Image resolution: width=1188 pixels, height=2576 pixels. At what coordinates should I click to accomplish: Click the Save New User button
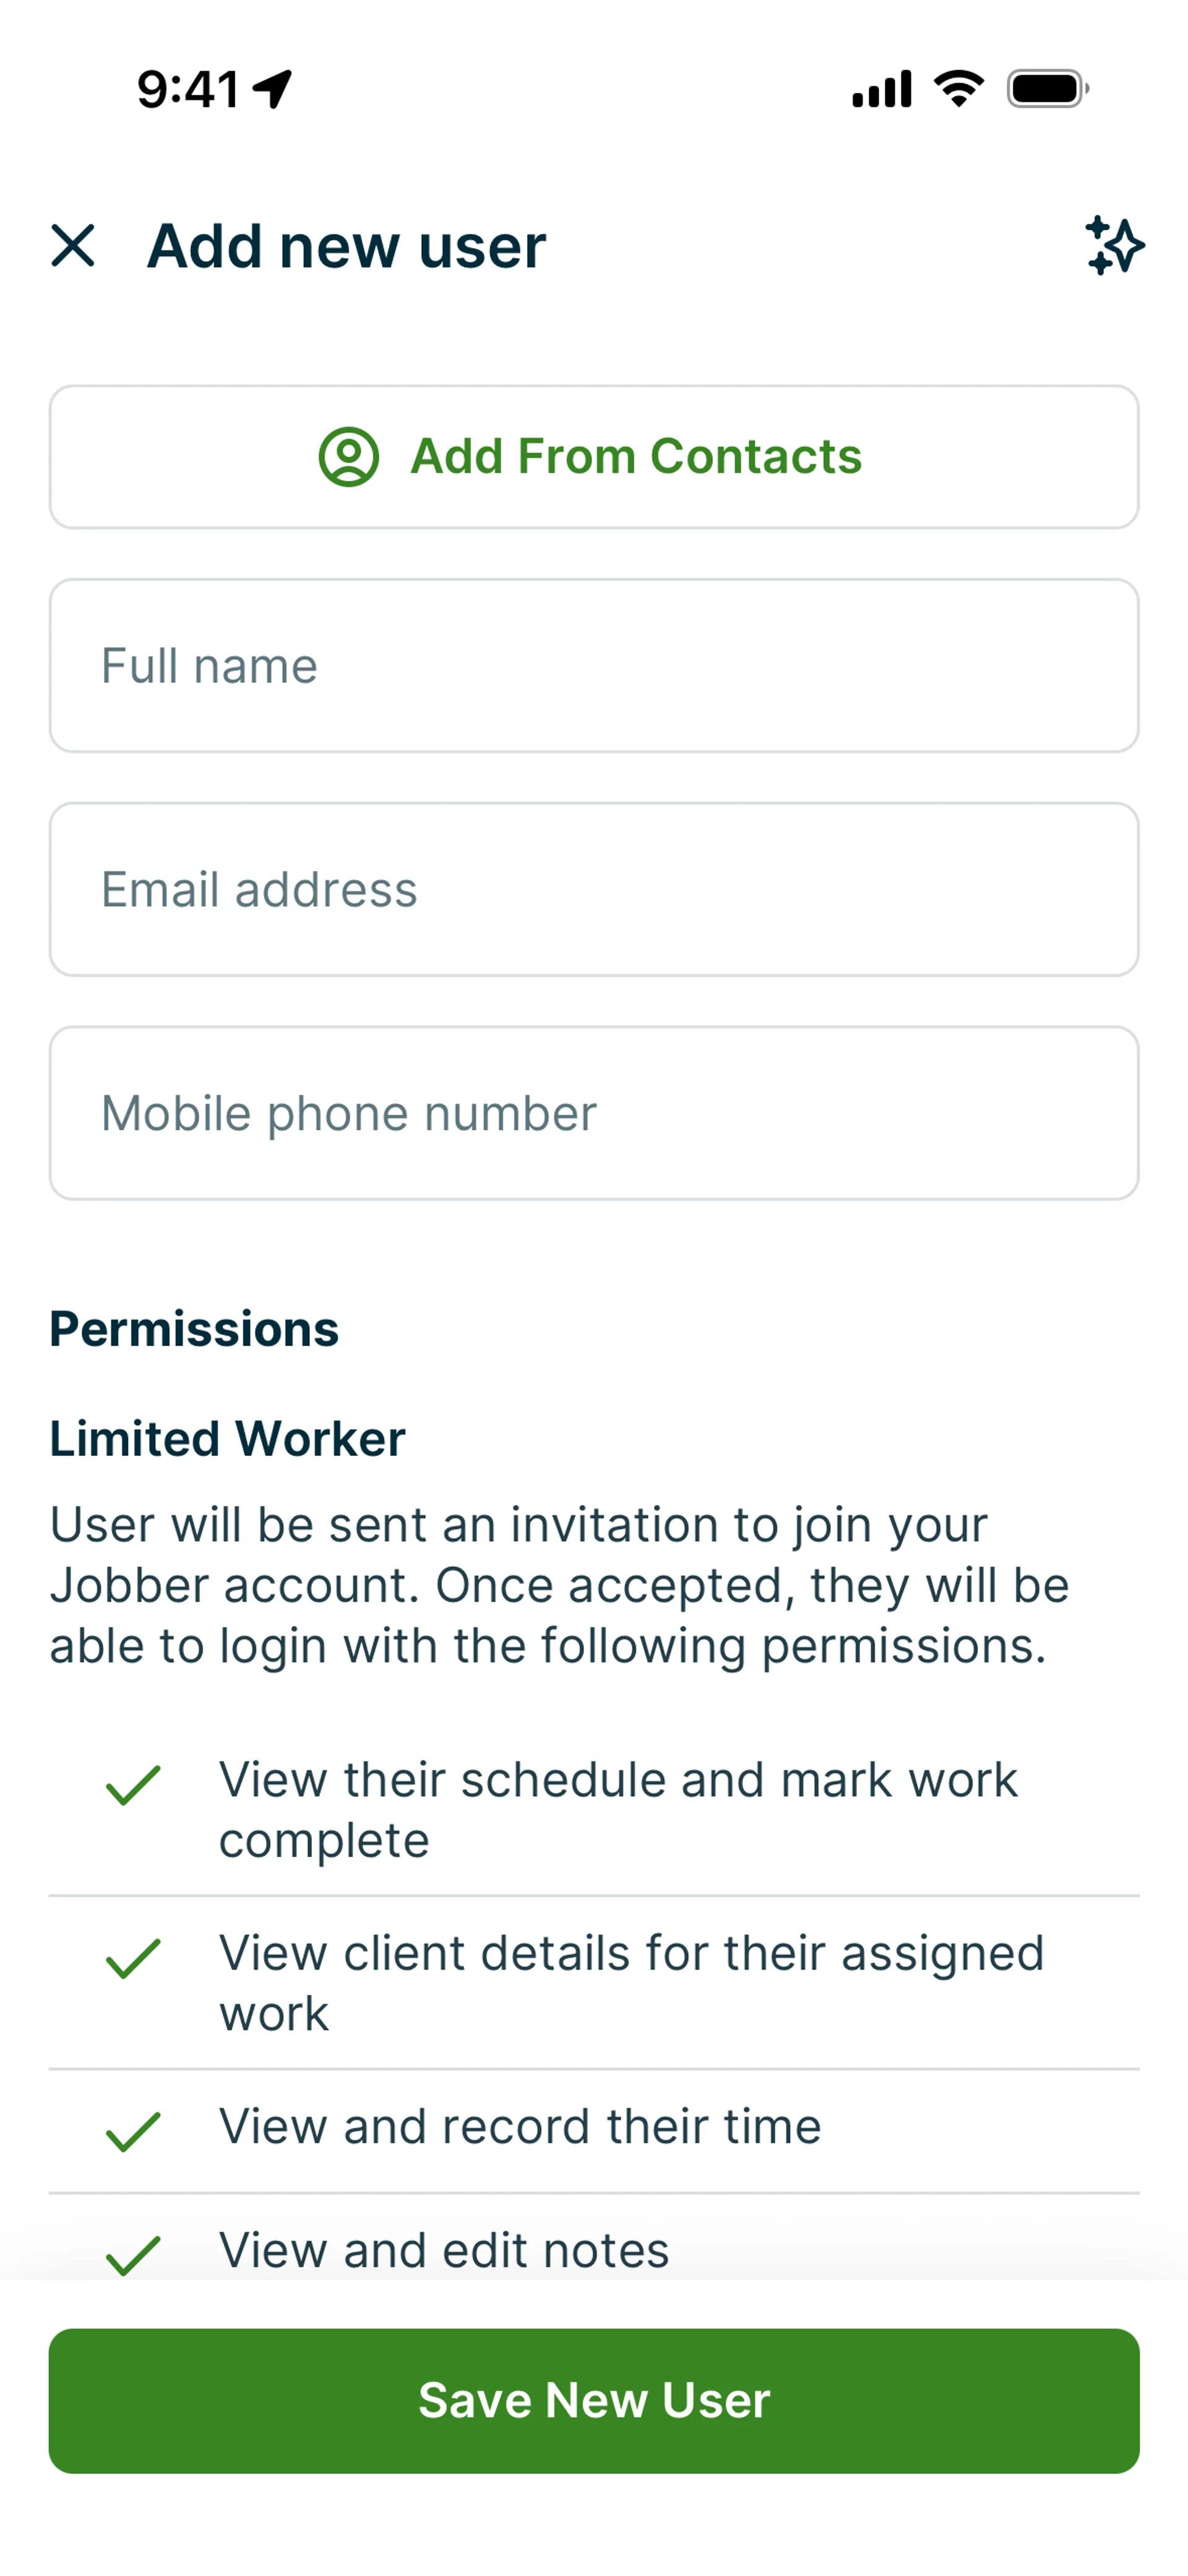pos(594,2400)
